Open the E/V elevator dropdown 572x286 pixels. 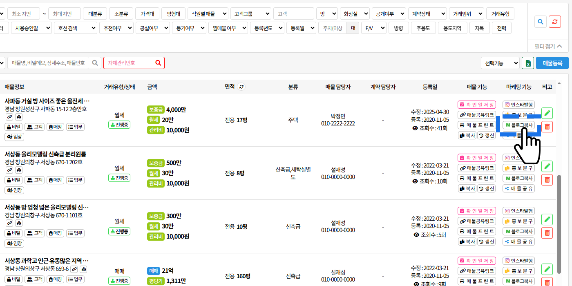[373, 28]
